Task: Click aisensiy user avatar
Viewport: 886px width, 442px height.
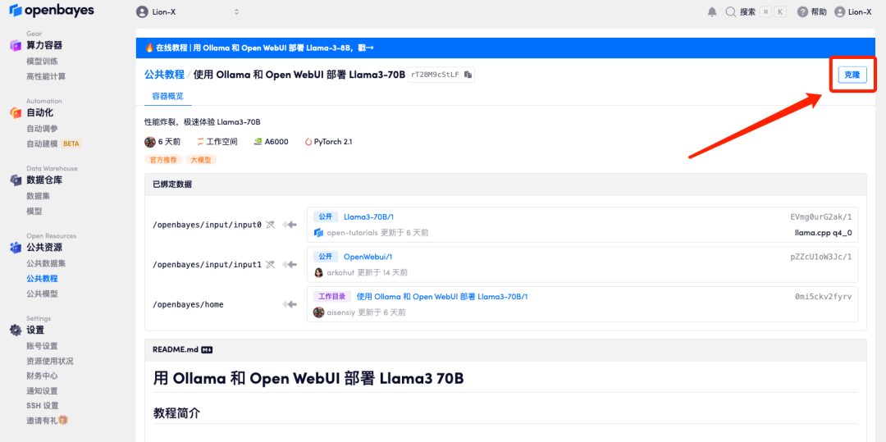Action: [318, 312]
